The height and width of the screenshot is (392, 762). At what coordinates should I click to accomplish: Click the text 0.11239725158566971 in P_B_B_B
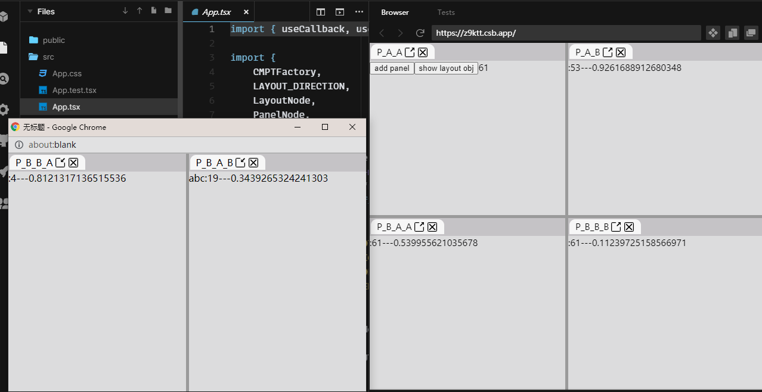tap(639, 243)
